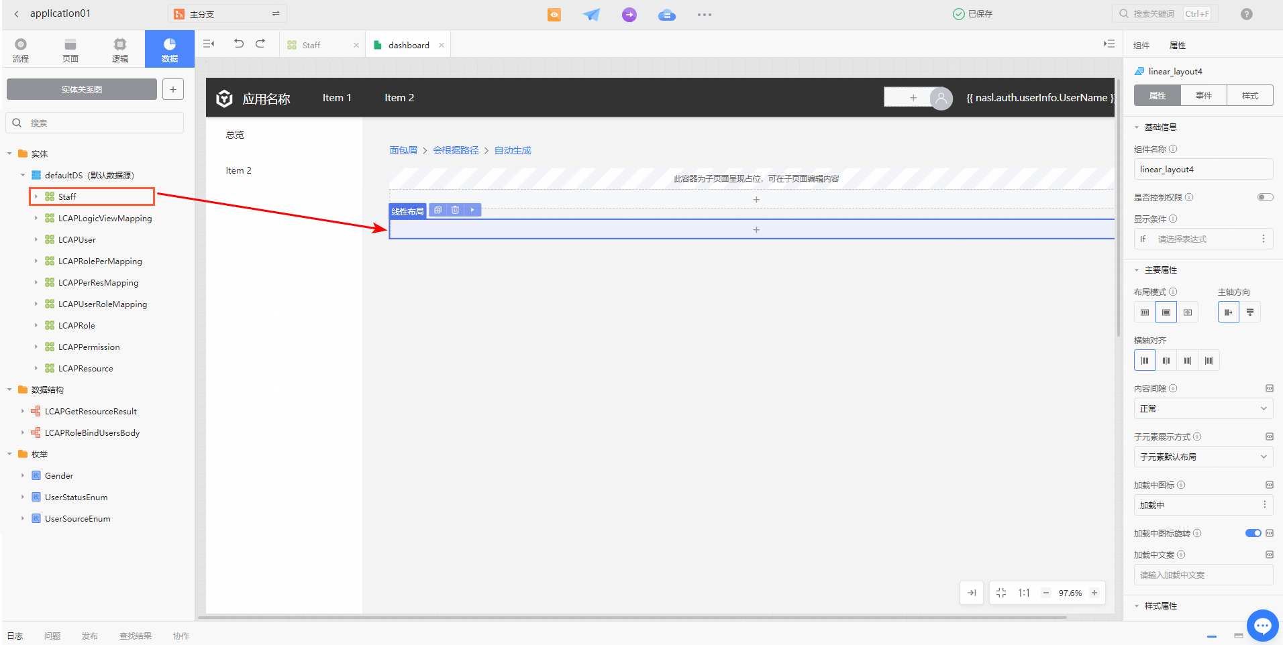This screenshot has height=645, width=1283.
Task: Toggle the right panel collapse icon
Action: click(1109, 44)
